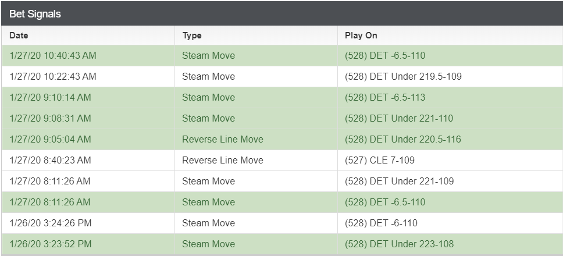Screen dimensions: 563x256
Task: Click the Type column header
Action: tap(192, 35)
